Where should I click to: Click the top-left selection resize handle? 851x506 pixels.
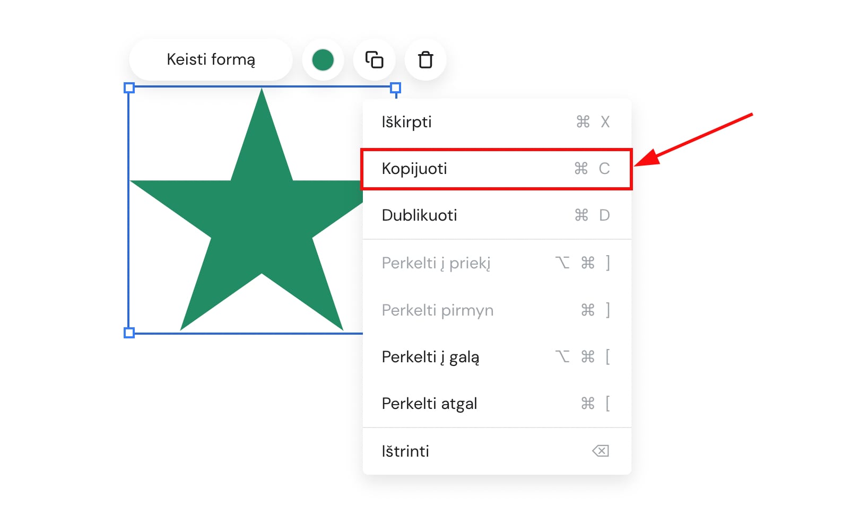tap(129, 88)
